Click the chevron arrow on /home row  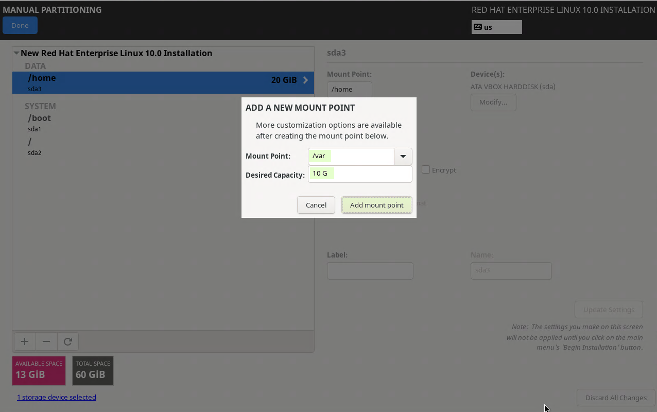click(305, 80)
